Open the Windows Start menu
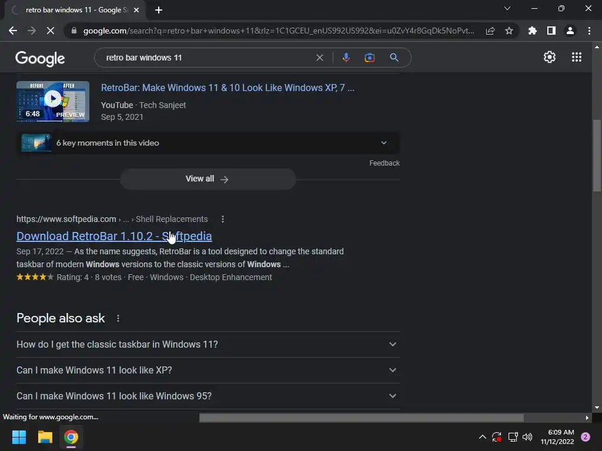The width and height of the screenshot is (602, 451). coord(19,437)
